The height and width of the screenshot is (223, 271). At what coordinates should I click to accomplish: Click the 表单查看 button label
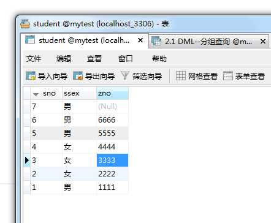point(250,76)
